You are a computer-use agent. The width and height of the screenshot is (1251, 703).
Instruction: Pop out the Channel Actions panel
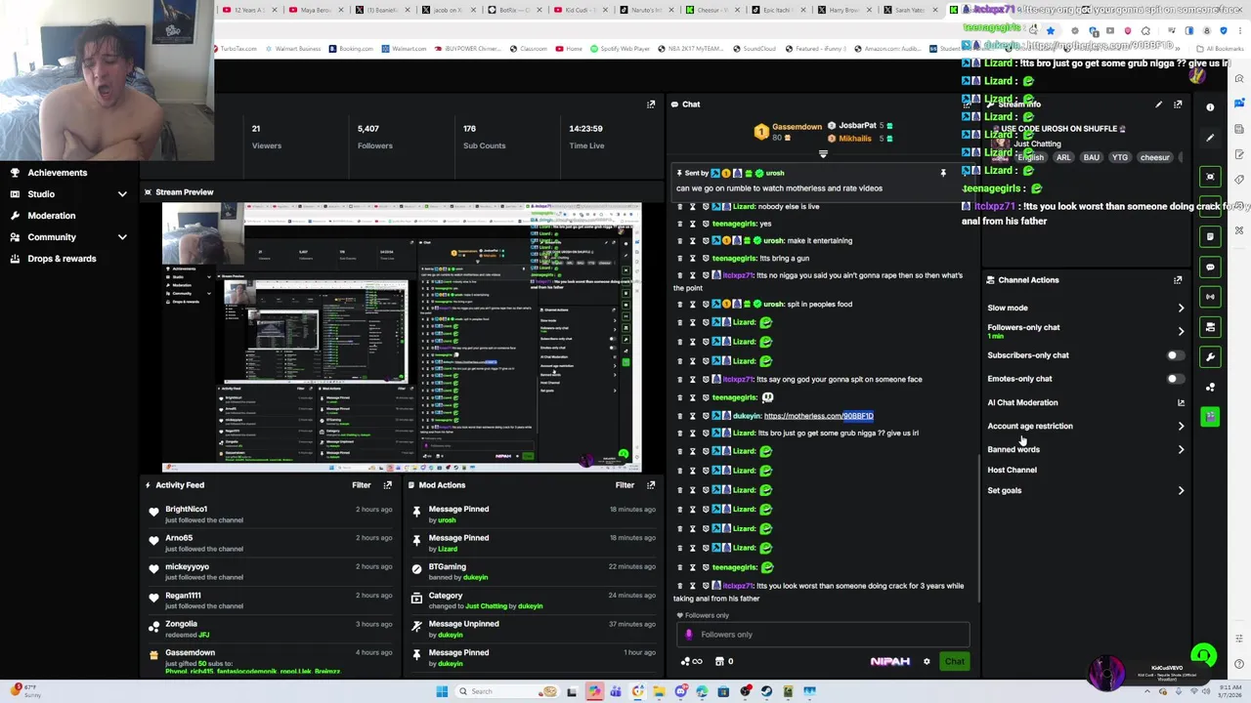1178,280
